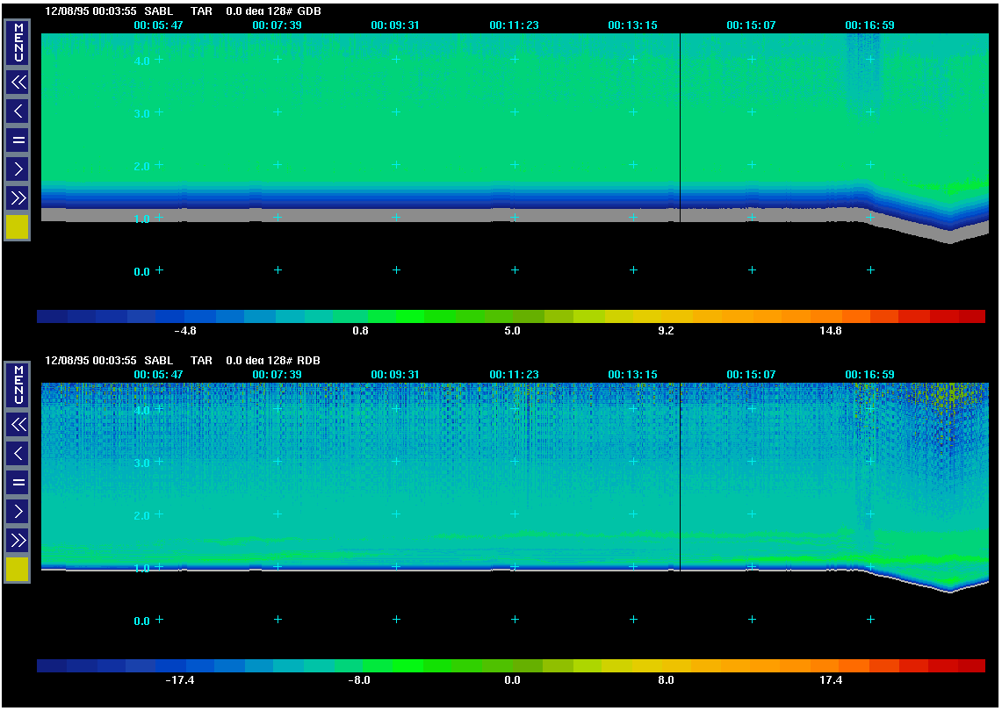
Task: Pick the dark blue end of bottom RDB color scale
Action: click(53, 666)
